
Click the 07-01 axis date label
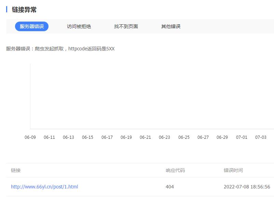[242, 137]
